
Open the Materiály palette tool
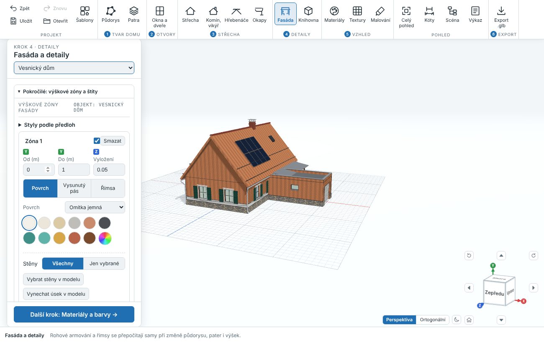334,14
